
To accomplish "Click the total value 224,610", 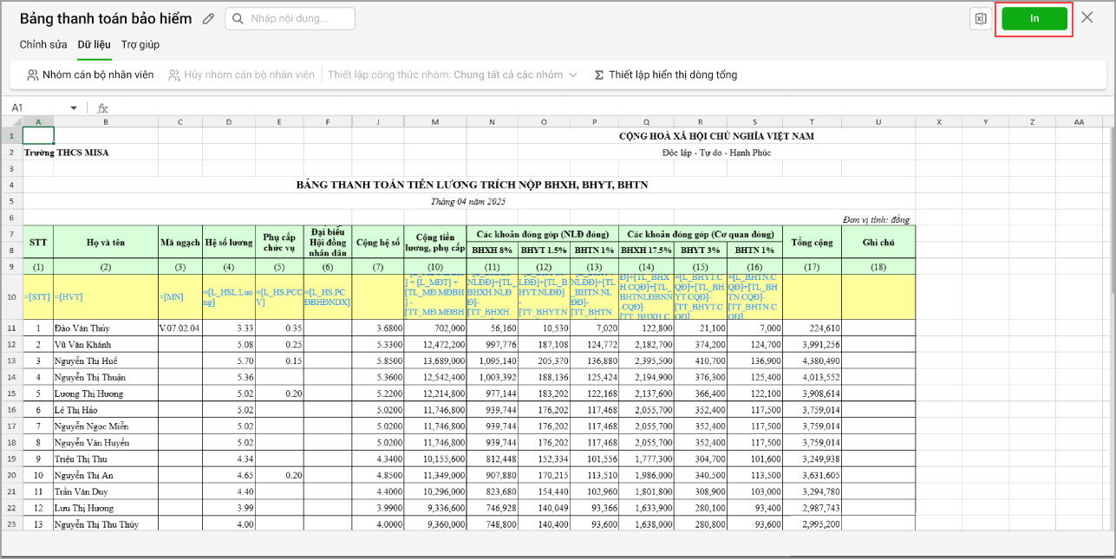I will 812,328.
